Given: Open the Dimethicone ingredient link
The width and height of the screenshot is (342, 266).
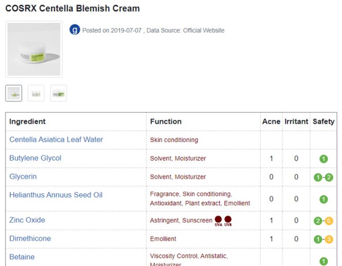Looking at the screenshot, I should [x=30, y=238].
